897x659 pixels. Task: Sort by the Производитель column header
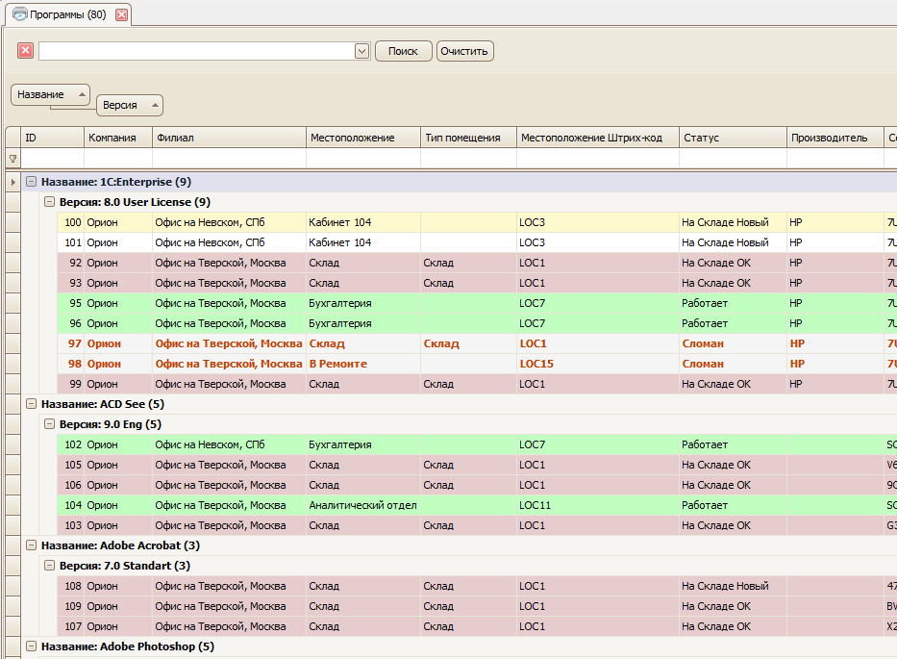coord(835,138)
